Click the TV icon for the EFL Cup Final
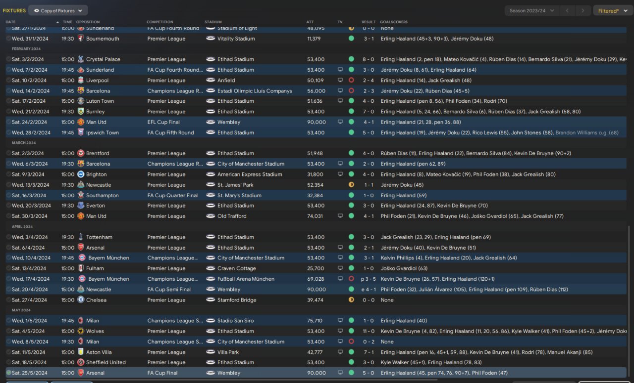Screen dimensions: 634x383 point(340,122)
